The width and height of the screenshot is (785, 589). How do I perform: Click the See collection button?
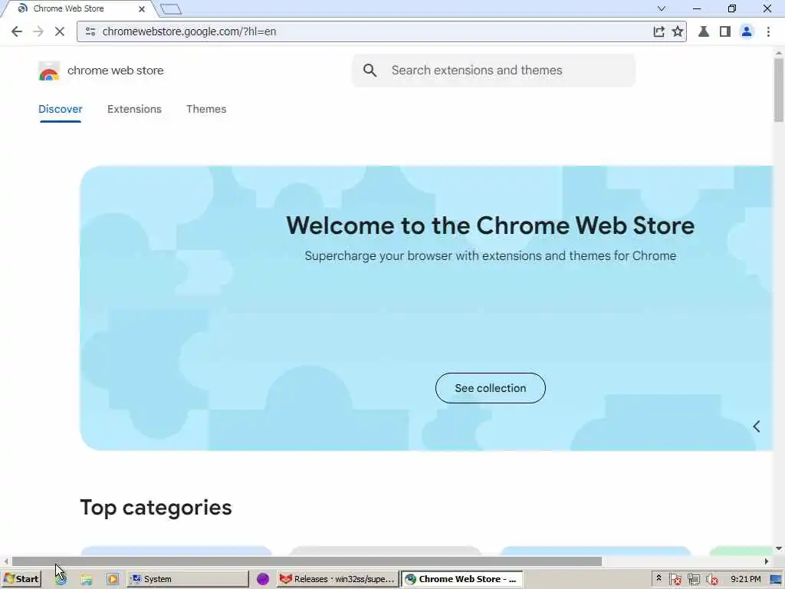pyautogui.click(x=491, y=388)
